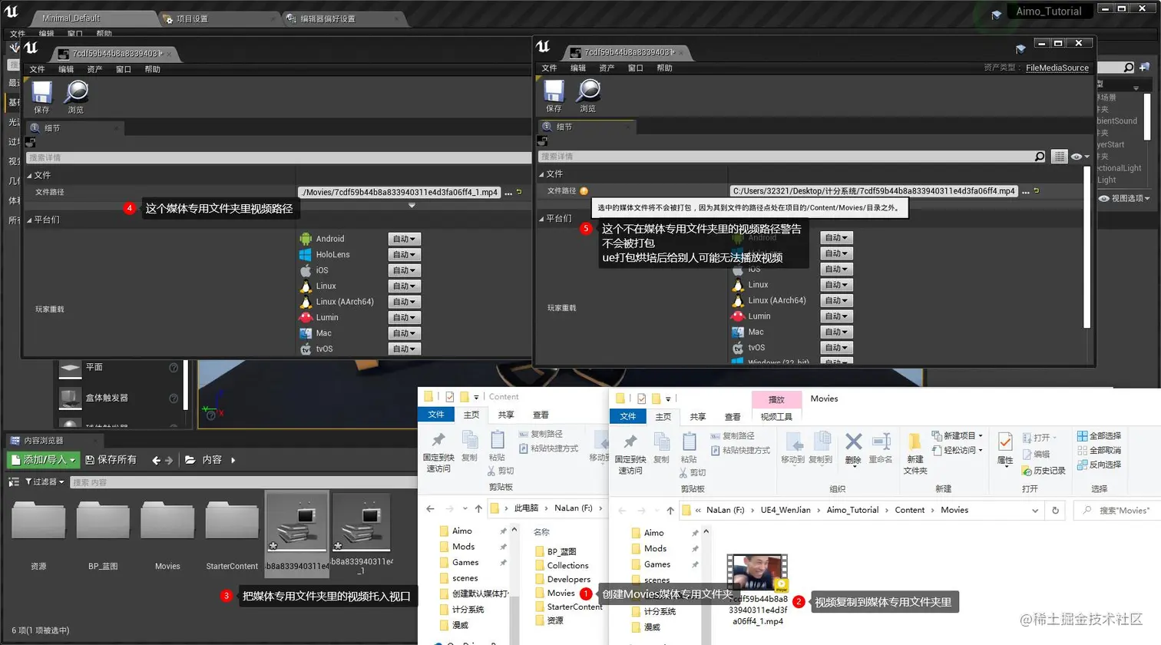Navigate to Aimo_Tutorial in the breadcrumb
This screenshot has width=1161, height=645.
pyautogui.click(x=852, y=511)
